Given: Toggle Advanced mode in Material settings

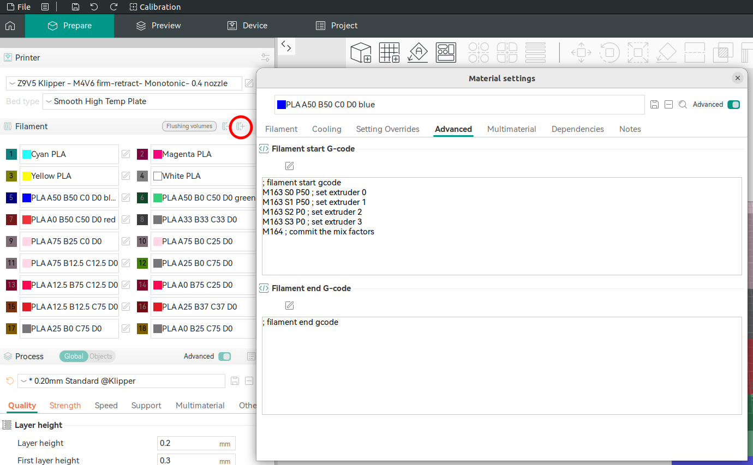Looking at the screenshot, I should (x=734, y=105).
